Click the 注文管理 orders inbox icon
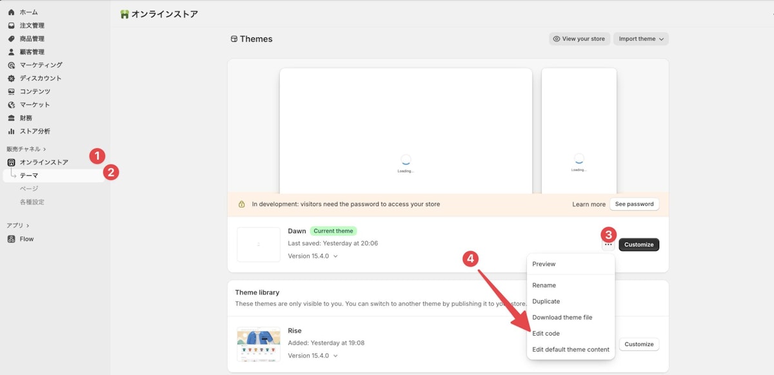 coord(11,26)
